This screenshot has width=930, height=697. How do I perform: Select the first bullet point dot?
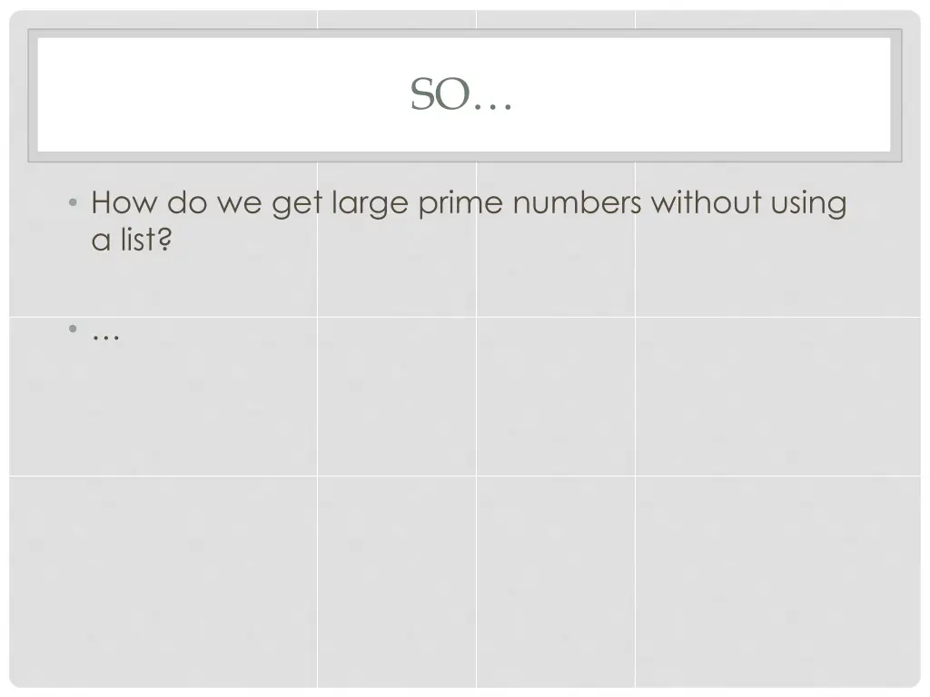[73, 202]
